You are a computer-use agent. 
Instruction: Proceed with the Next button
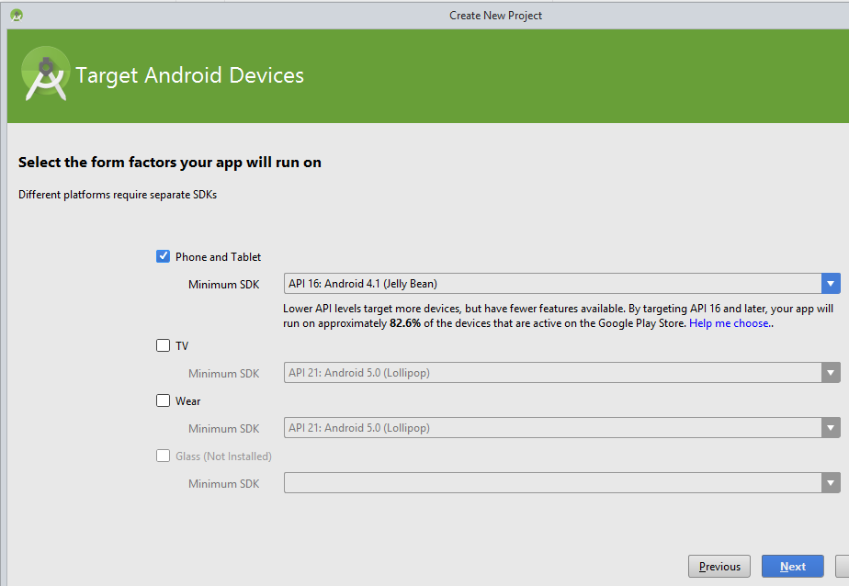click(x=792, y=567)
